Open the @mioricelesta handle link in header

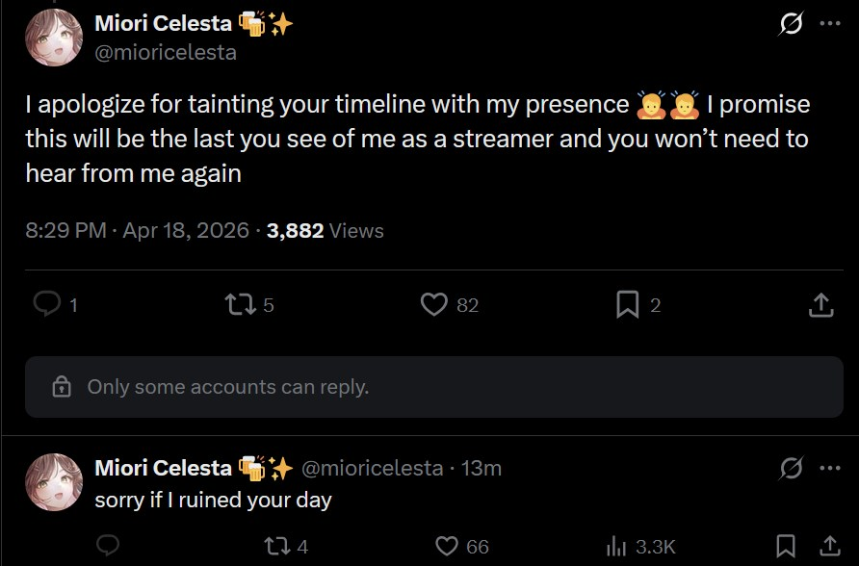click(165, 53)
